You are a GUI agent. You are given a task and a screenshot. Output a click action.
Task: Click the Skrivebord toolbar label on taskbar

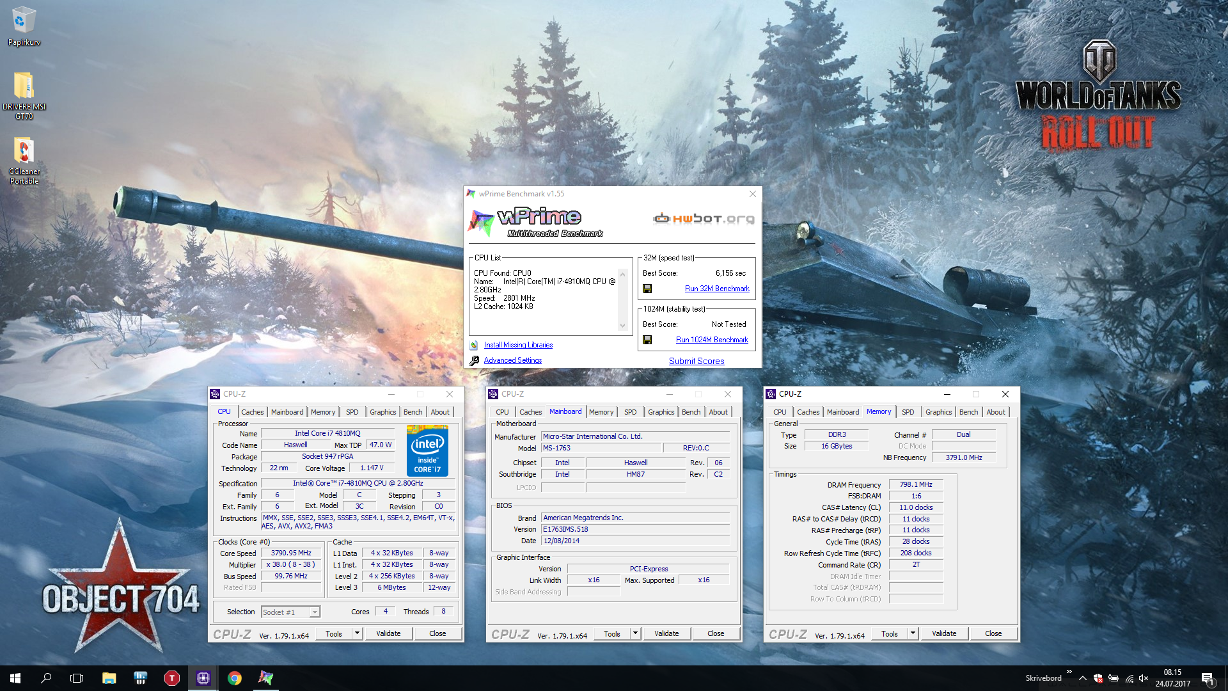[x=1043, y=678]
